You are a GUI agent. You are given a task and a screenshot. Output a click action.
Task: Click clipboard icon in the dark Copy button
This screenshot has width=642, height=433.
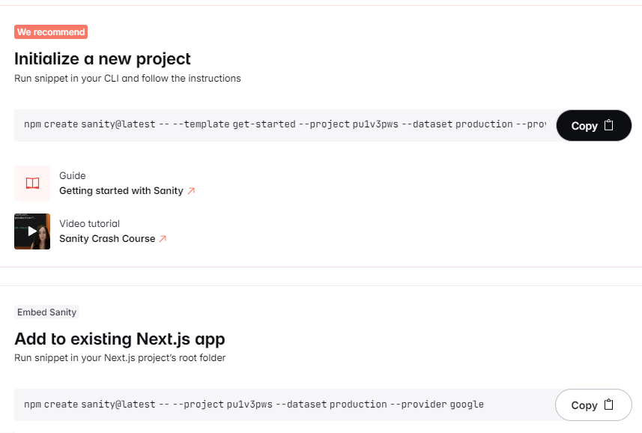coord(609,125)
